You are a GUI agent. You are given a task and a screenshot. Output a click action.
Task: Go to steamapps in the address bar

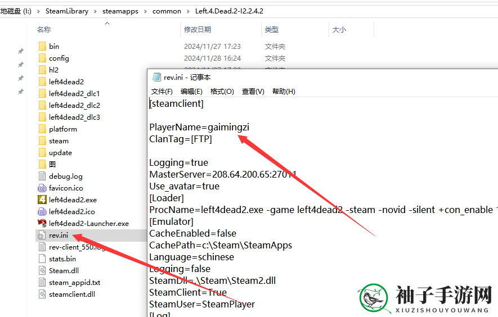tap(120, 11)
